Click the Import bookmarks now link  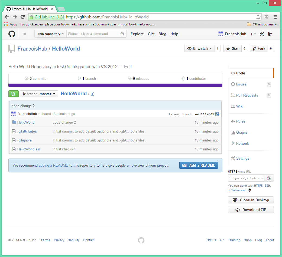point(137,24)
